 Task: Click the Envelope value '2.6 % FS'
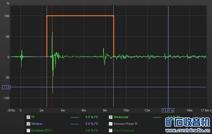92,130
